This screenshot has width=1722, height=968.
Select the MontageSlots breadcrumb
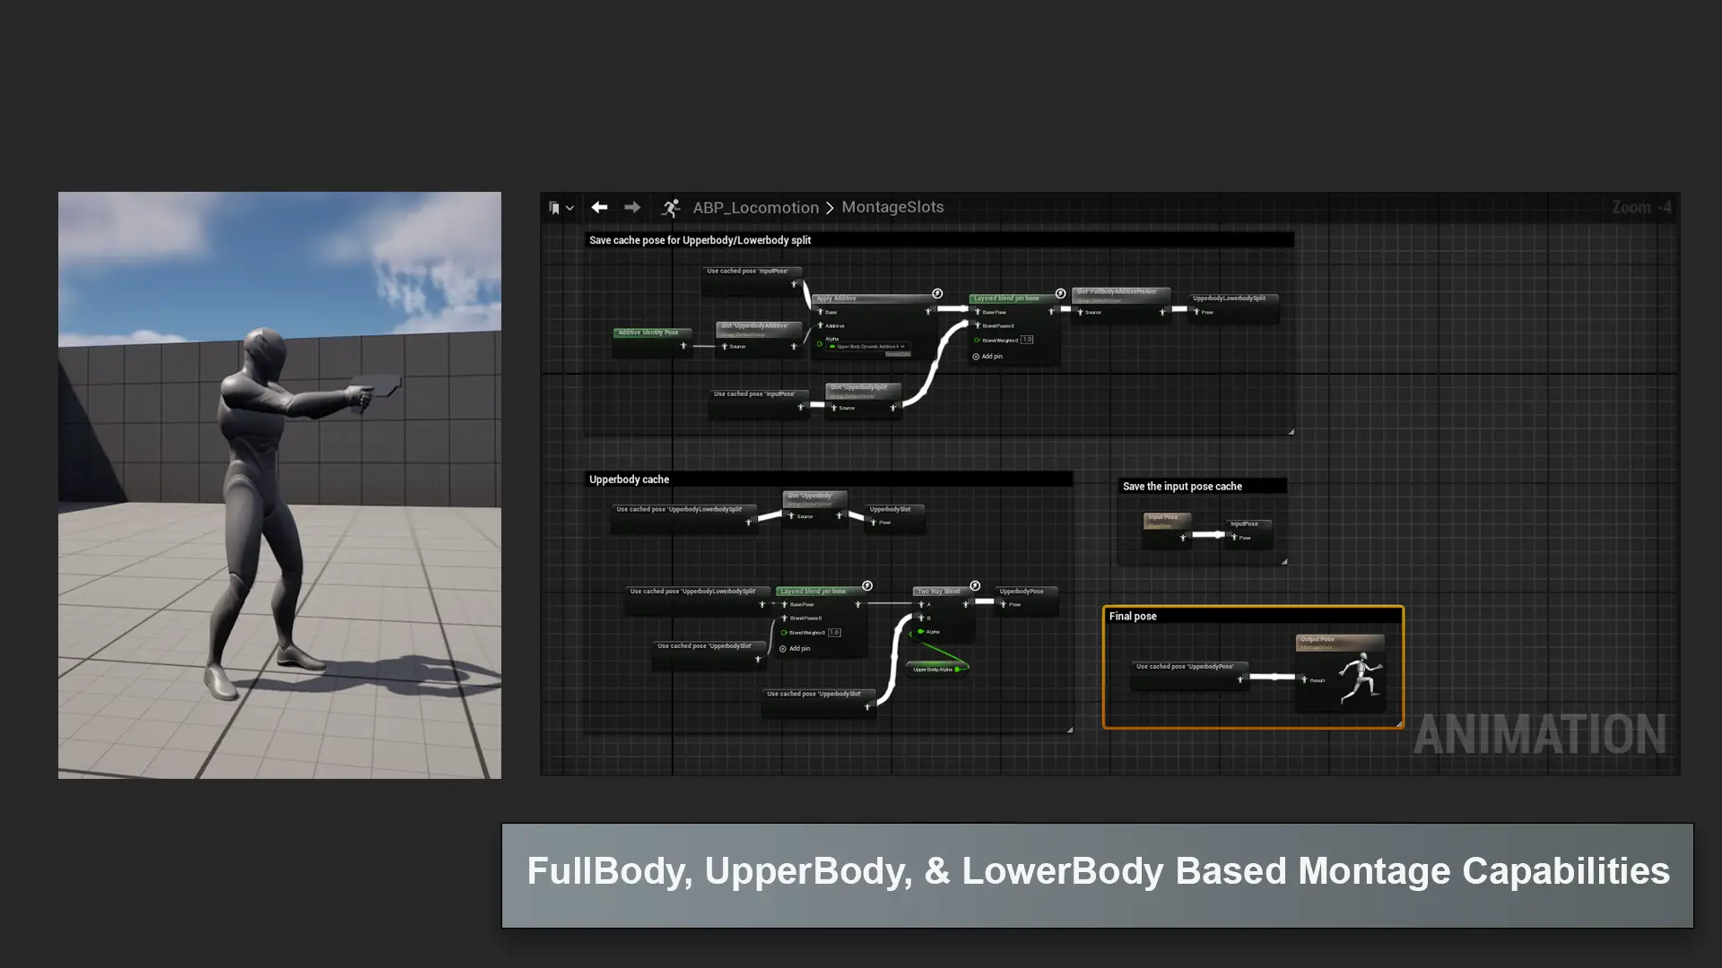click(x=892, y=207)
